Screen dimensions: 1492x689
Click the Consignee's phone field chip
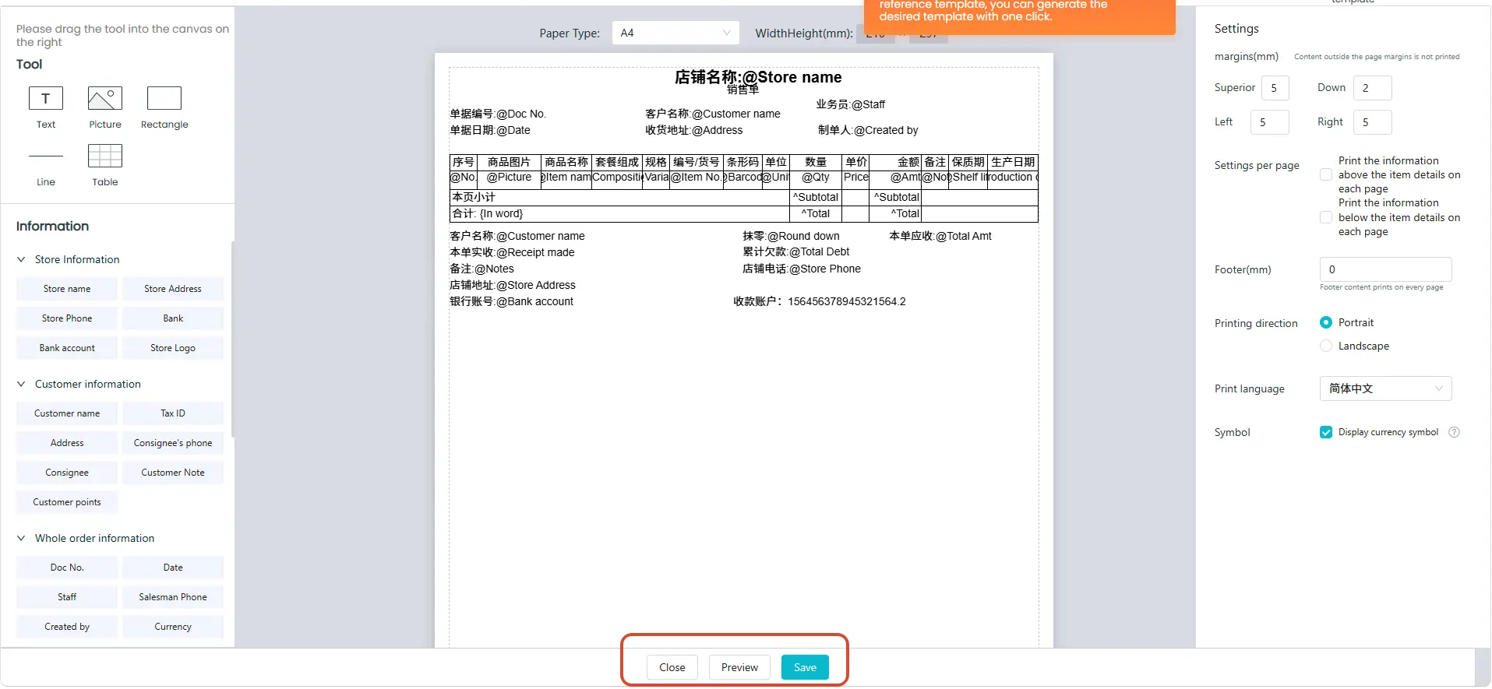pyautogui.click(x=173, y=443)
